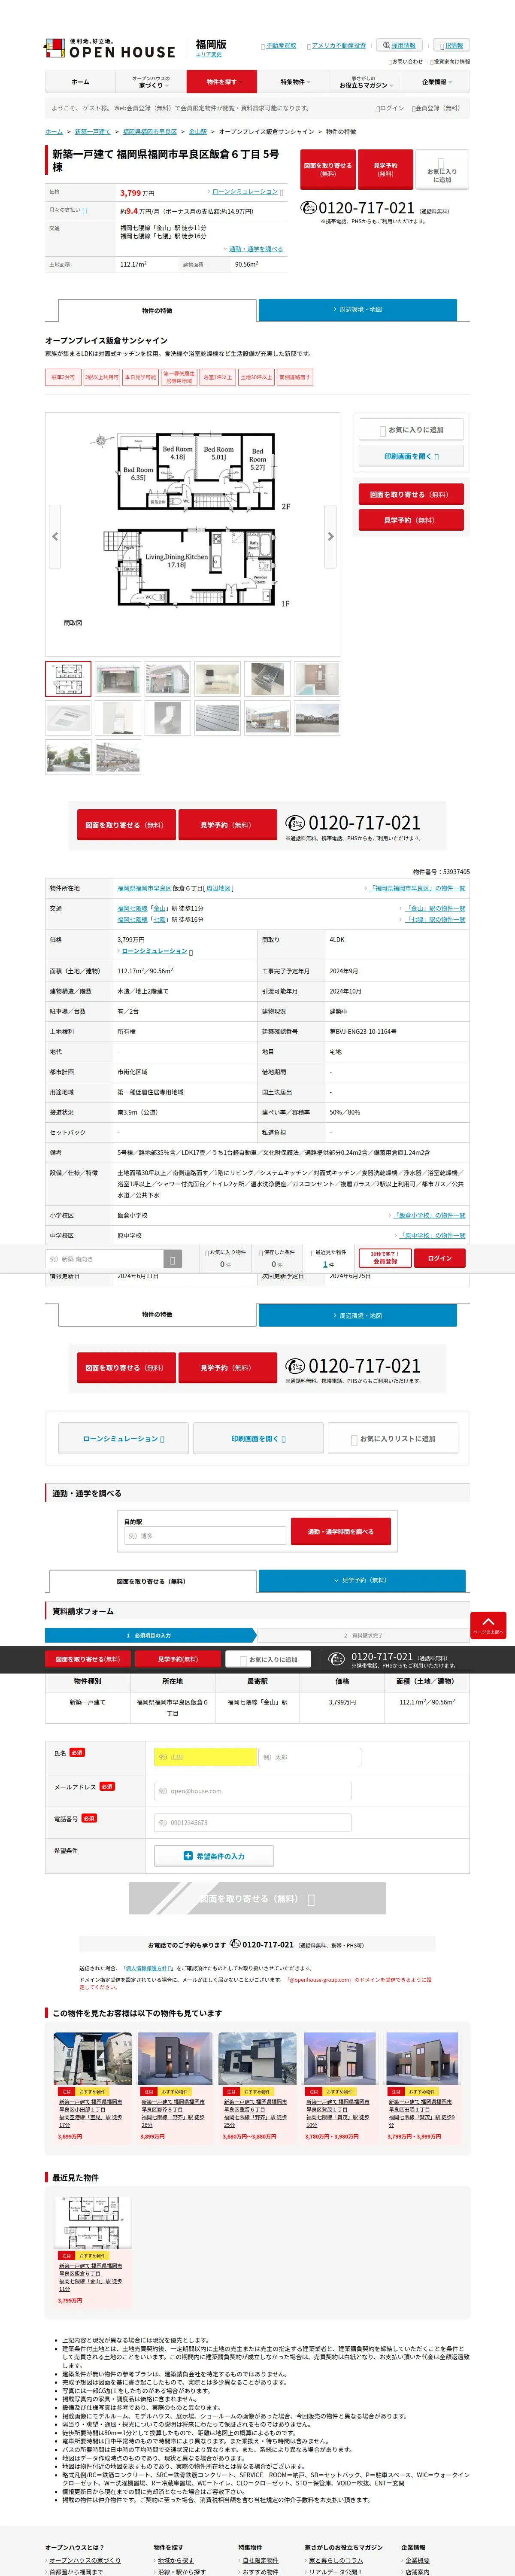Click the plus icon 希望条件の入力 button
The image size is (515, 2576).
tap(214, 1856)
